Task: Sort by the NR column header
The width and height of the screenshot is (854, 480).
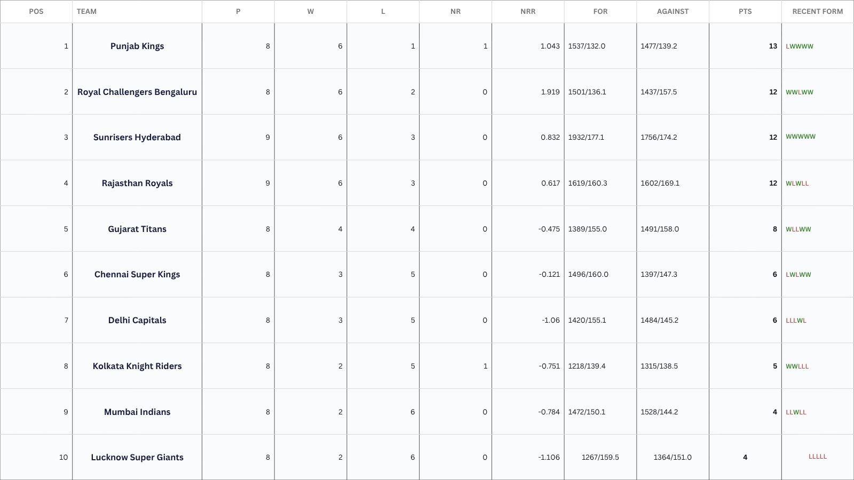Action: (x=456, y=11)
